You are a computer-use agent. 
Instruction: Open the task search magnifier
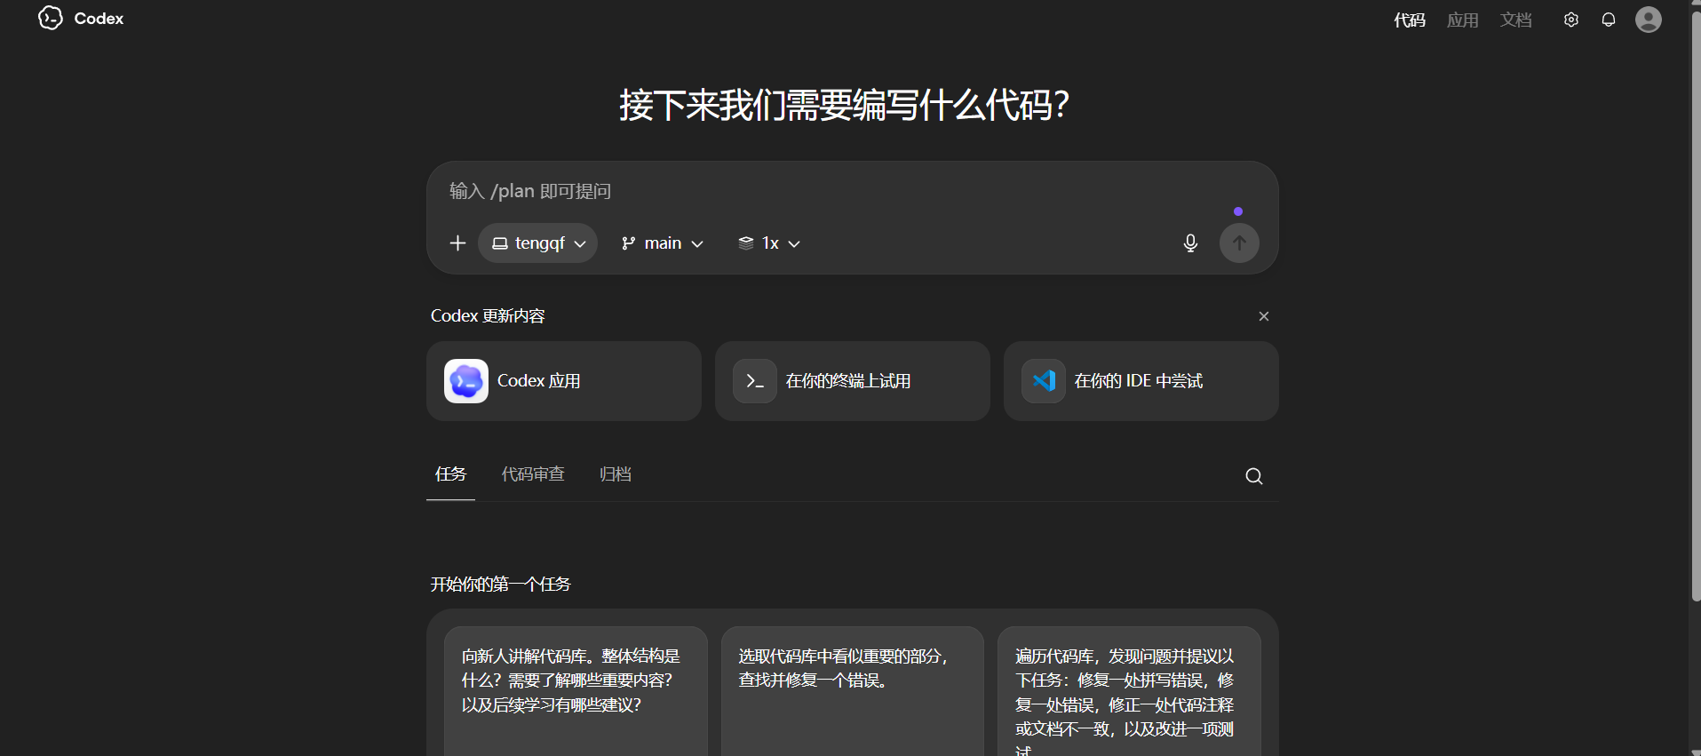[x=1254, y=476]
